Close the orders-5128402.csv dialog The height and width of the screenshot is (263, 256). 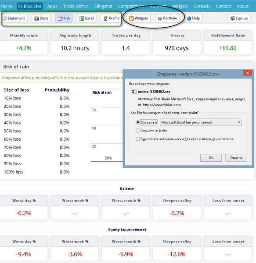click(247, 73)
